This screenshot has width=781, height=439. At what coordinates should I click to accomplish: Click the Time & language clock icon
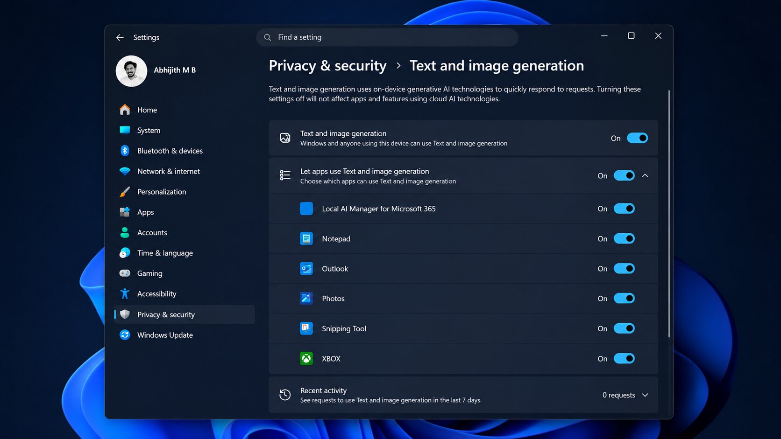point(125,253)
